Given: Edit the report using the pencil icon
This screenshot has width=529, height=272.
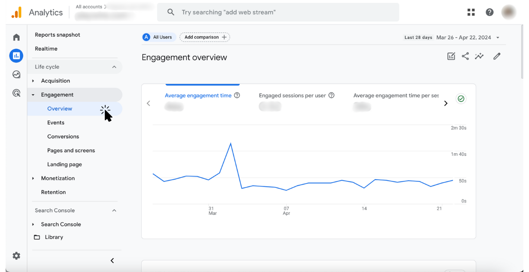Looking at the screenshot, I should click(497, 56).
